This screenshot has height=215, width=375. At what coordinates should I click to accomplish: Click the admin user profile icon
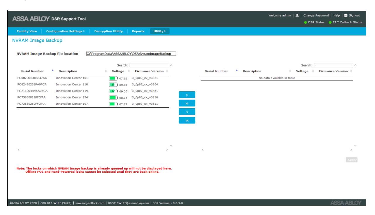pos(297,15)
